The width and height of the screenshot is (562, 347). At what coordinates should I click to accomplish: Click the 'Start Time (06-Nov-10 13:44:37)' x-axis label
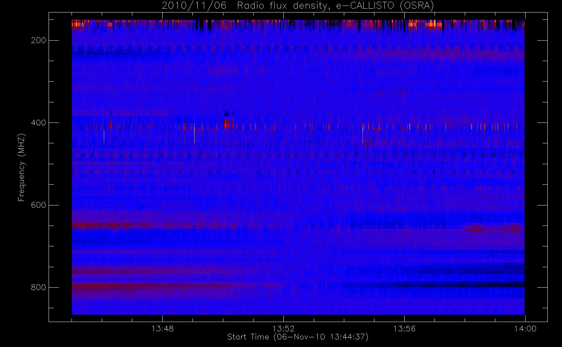point(298,337)
